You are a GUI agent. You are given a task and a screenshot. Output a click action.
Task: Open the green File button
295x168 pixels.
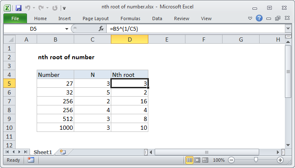[x=15, y=18]
